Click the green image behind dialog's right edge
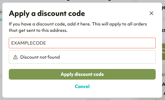Image resolution: width=165 pixels, height=100 pixels. [163, 52]
